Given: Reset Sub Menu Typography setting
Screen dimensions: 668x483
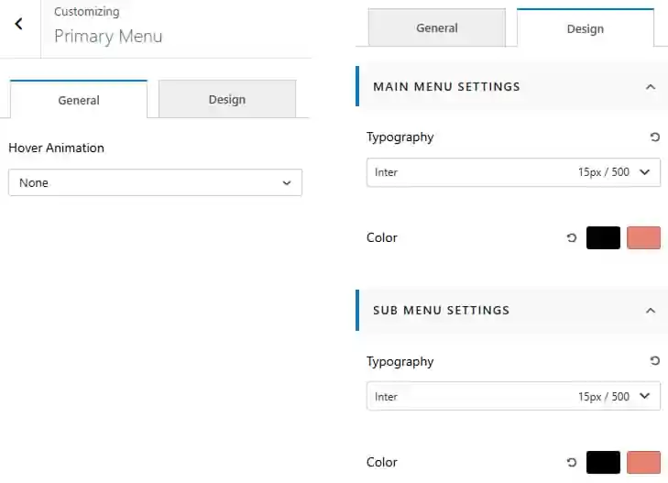Looking at the screenshot, I should (655, 361).
